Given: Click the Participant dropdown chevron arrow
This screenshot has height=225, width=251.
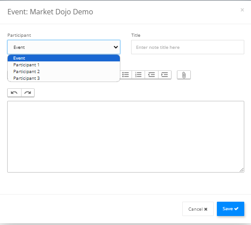Looking at the screenshot, I should pyautogui.click(x=116, y=47).
